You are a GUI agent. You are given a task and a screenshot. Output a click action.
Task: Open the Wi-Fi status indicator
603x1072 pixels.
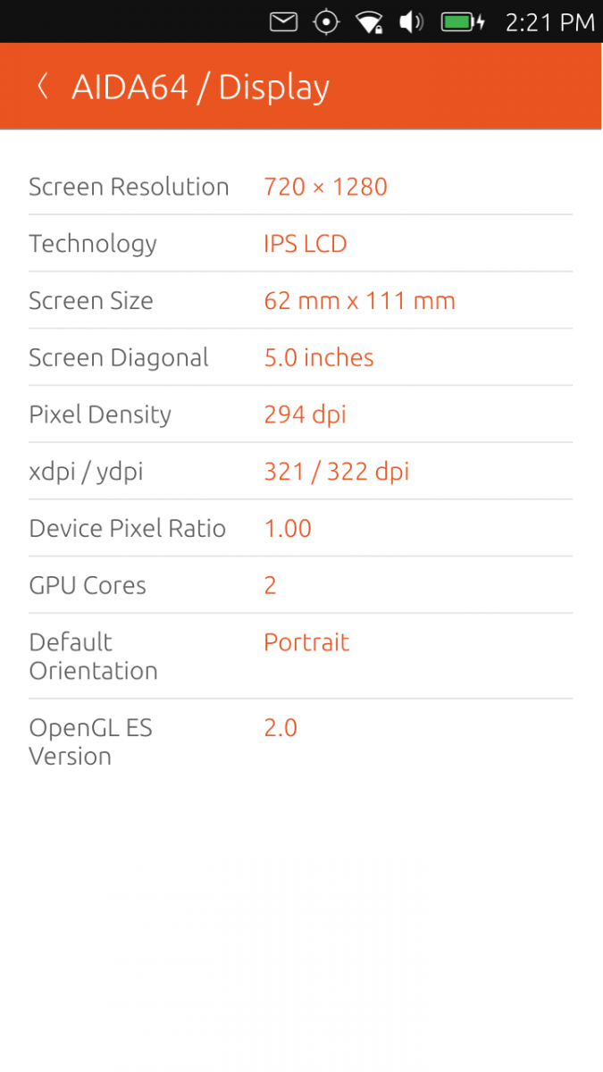(369, 21)
